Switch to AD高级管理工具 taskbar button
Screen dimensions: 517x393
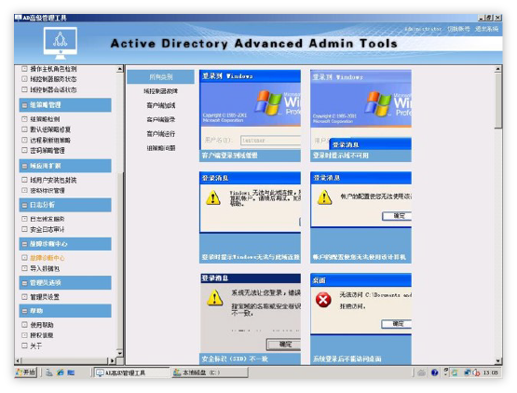[131, 373]
